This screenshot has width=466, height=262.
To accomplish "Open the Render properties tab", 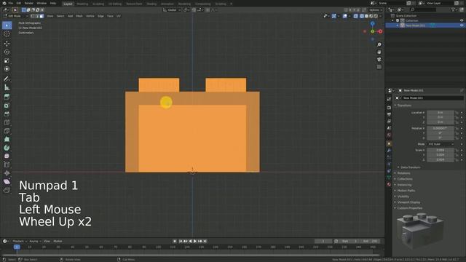I will point(389,108).
